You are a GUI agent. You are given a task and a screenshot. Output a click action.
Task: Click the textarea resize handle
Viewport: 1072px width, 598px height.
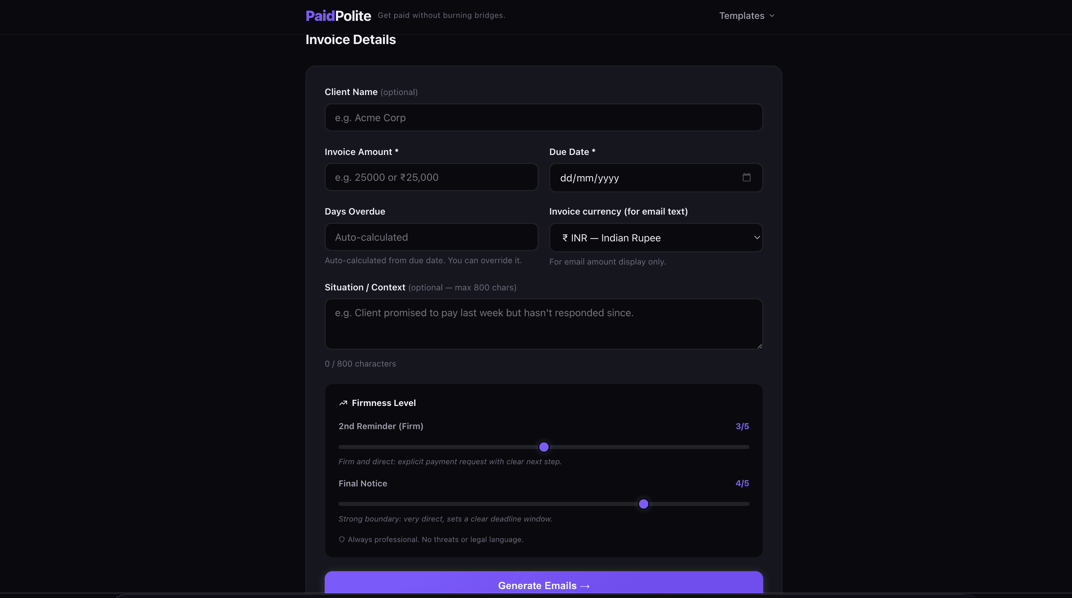click(760, 346)
